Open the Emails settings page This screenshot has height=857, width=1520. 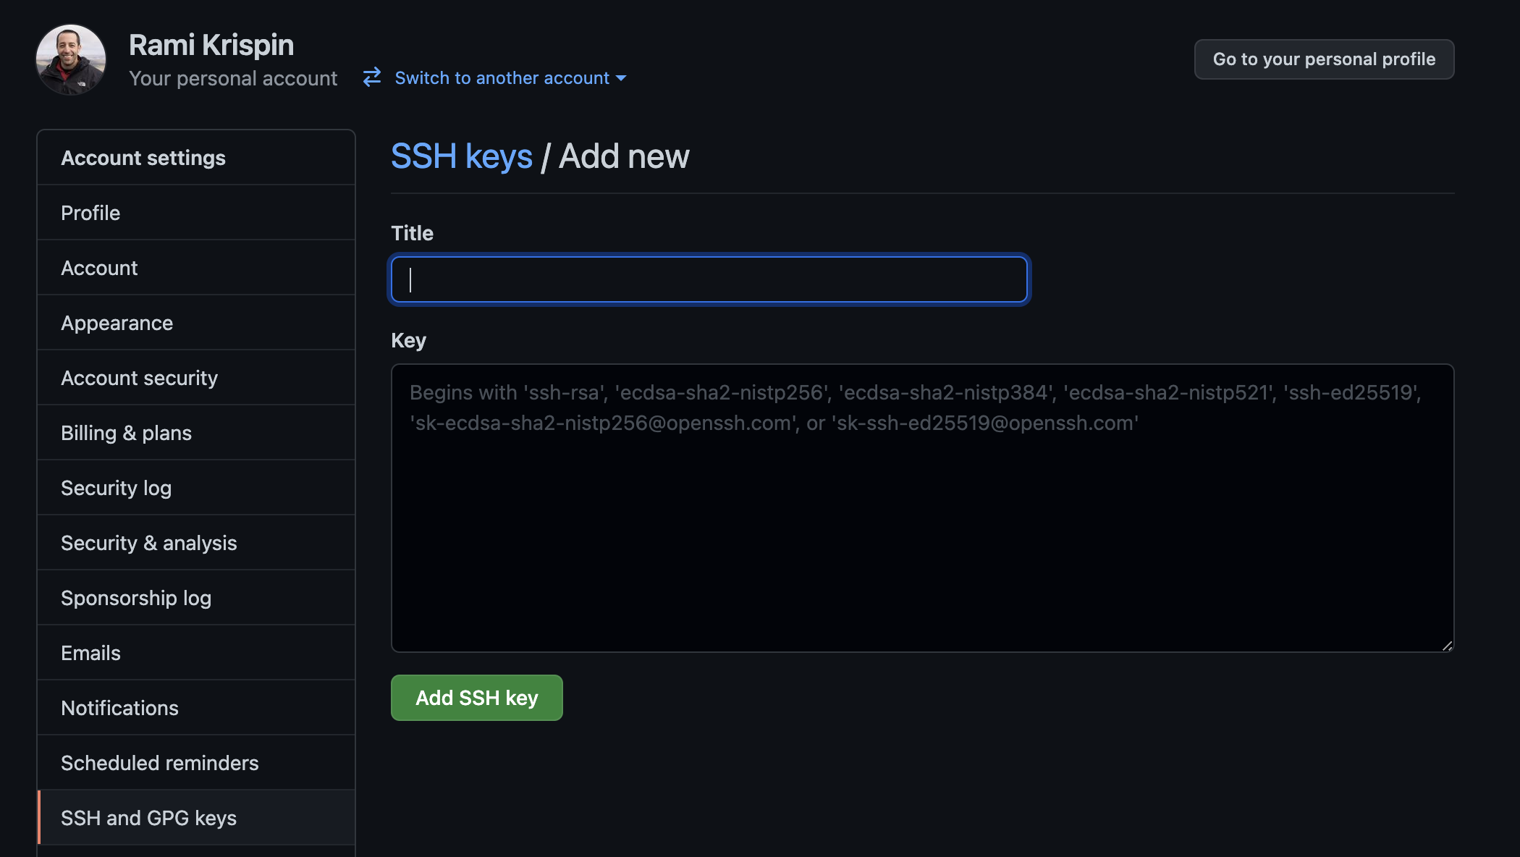[x=91, y=652]
